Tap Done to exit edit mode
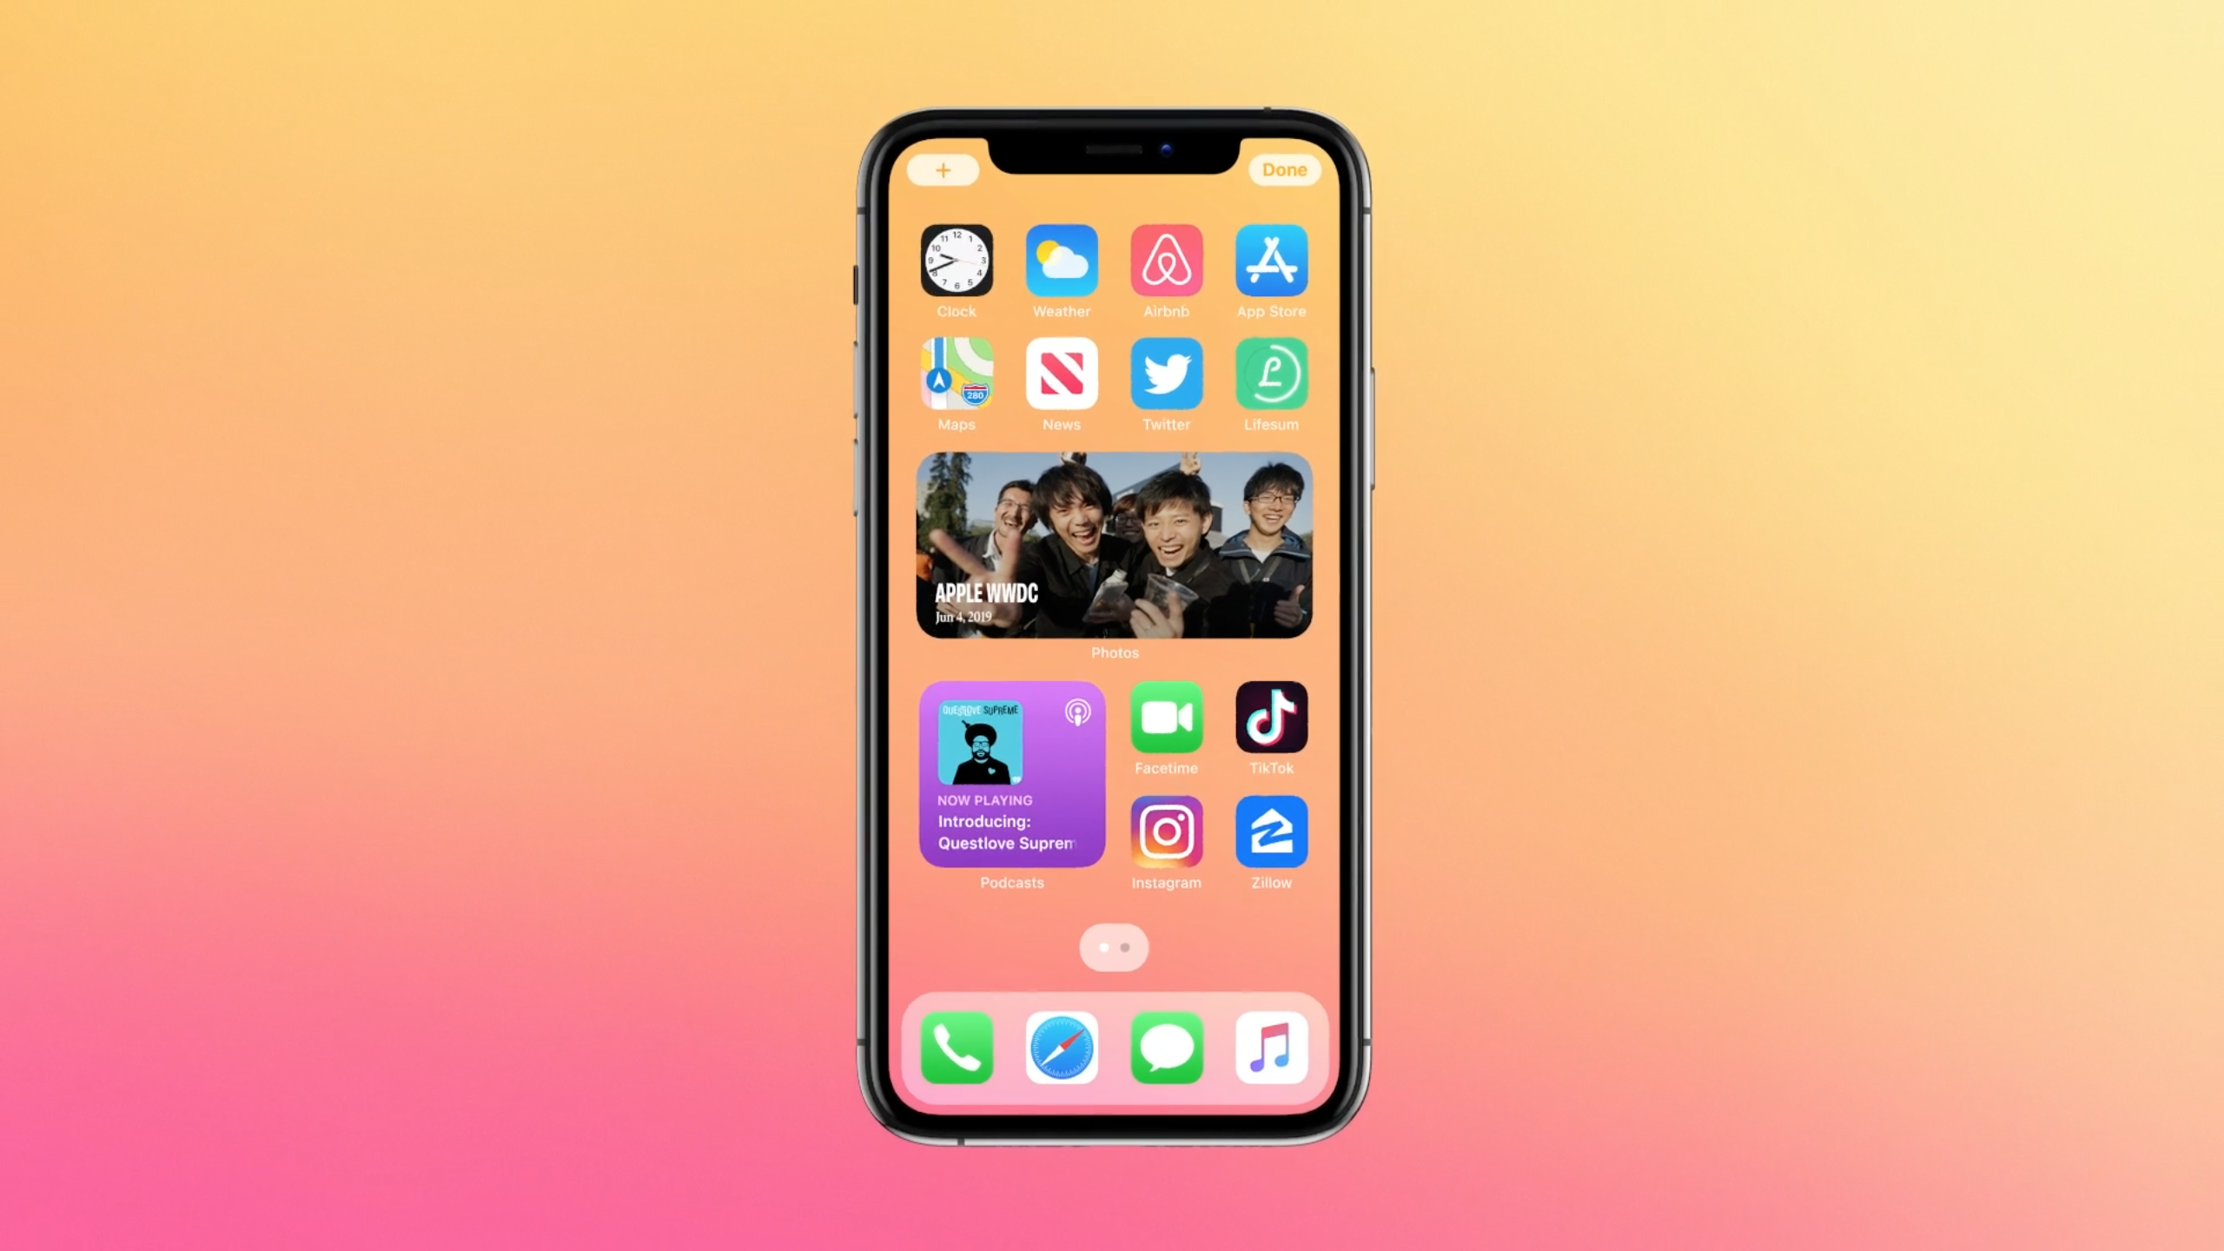2224x1251 pixels. [x=1283, y=168]
